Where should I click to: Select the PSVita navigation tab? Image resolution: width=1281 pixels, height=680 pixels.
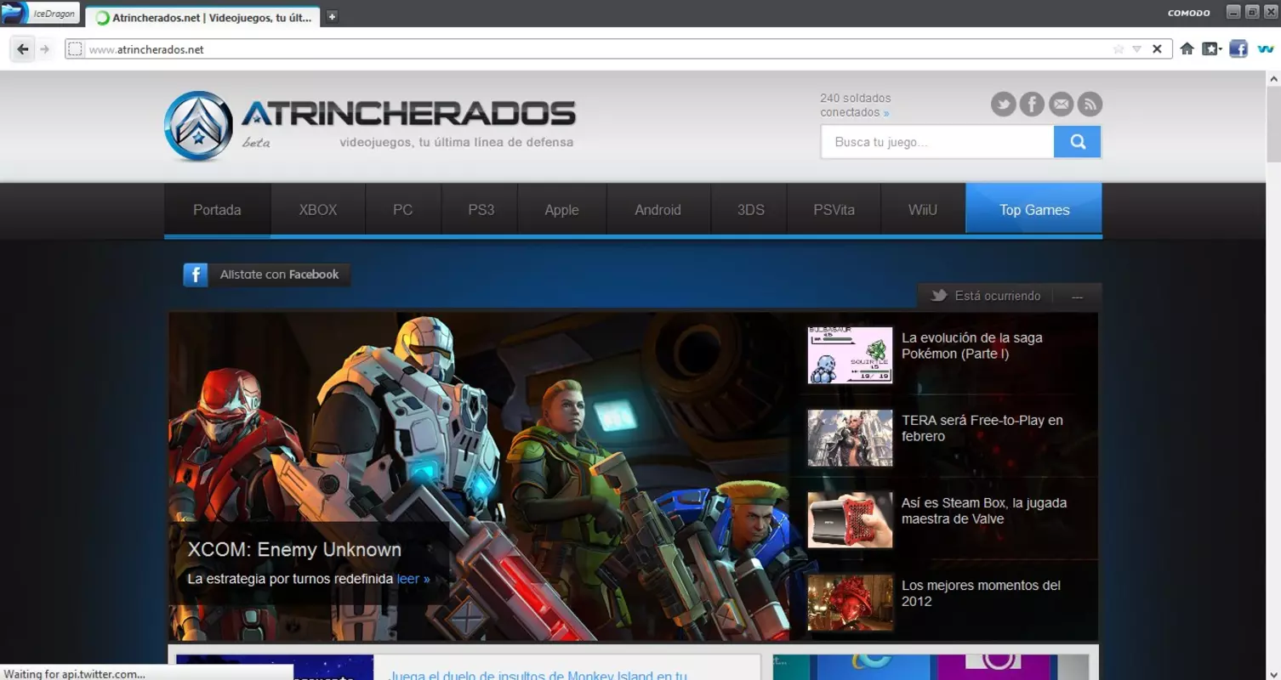tap(834, 210)
